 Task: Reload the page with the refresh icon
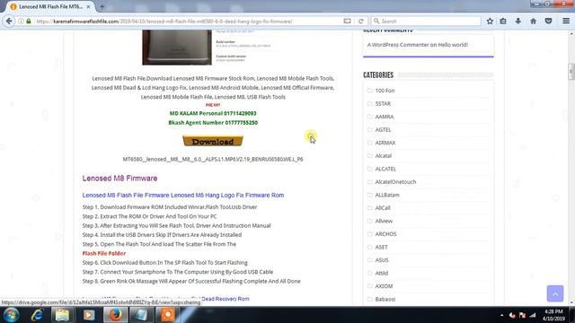(x=361, y=22)
